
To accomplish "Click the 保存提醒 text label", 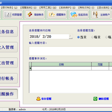I will click(46, 99).
